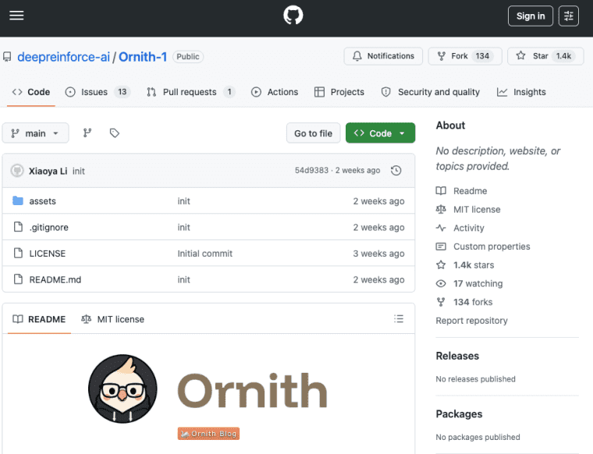Star the repository with Star button
The image size is (593, 454).
pos(545,56)
